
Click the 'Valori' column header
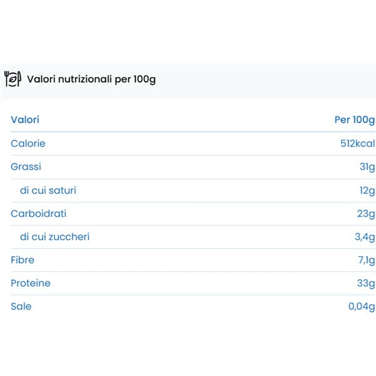point(25,120)
